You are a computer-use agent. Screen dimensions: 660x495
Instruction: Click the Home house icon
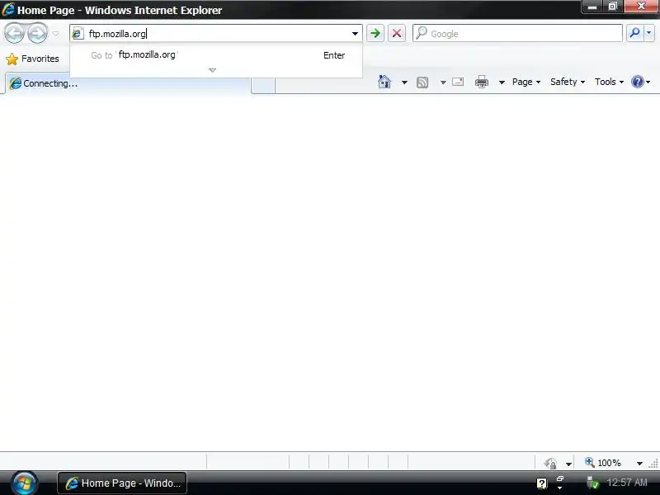(x=384, y=82)
